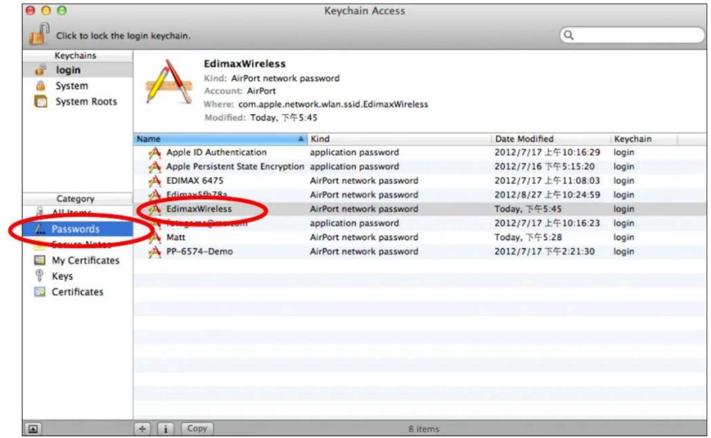
Task: Open info for selected item
Action: click(165, 429)
